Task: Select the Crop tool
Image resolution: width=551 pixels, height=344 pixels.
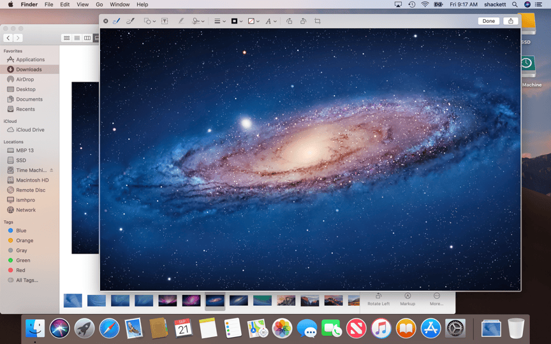Action: click(318, 21)
